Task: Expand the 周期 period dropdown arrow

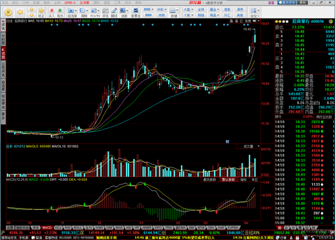Action: (x=87, y=11)
